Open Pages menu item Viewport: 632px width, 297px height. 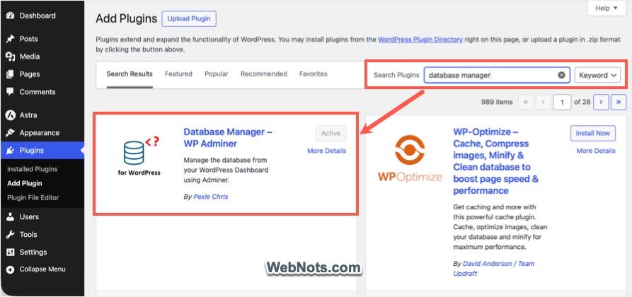30,74
